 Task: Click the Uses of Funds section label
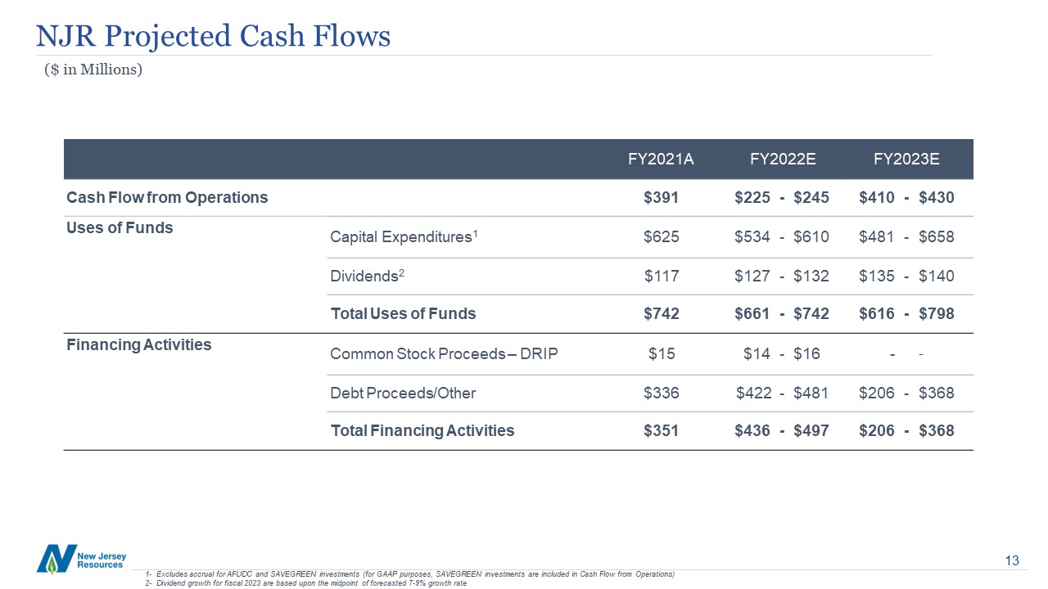click(x=120, y=228)
